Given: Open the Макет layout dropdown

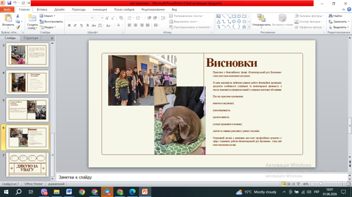Looking at the screenshot, I should (48, 16).
